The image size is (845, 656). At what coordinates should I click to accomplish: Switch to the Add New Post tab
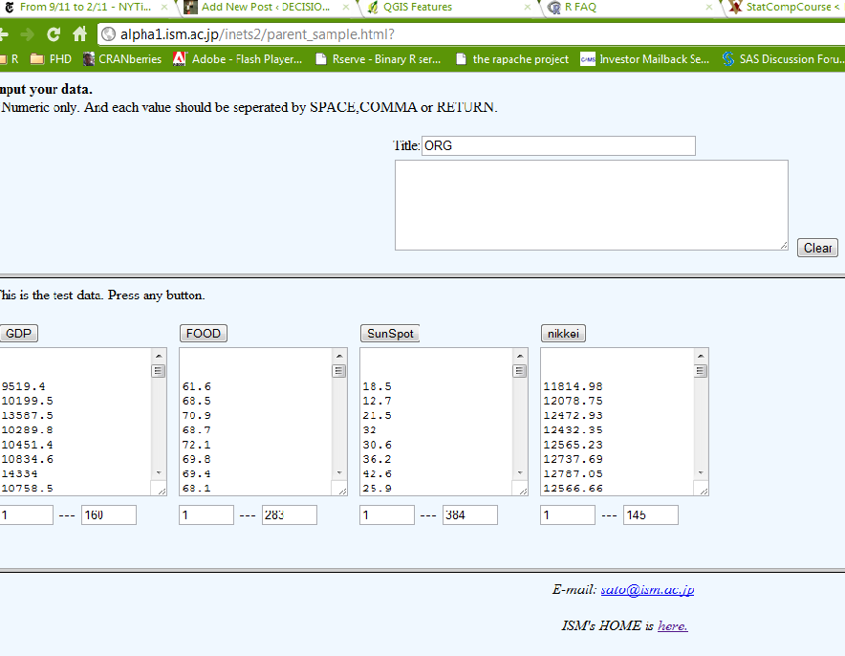point(263,7)
